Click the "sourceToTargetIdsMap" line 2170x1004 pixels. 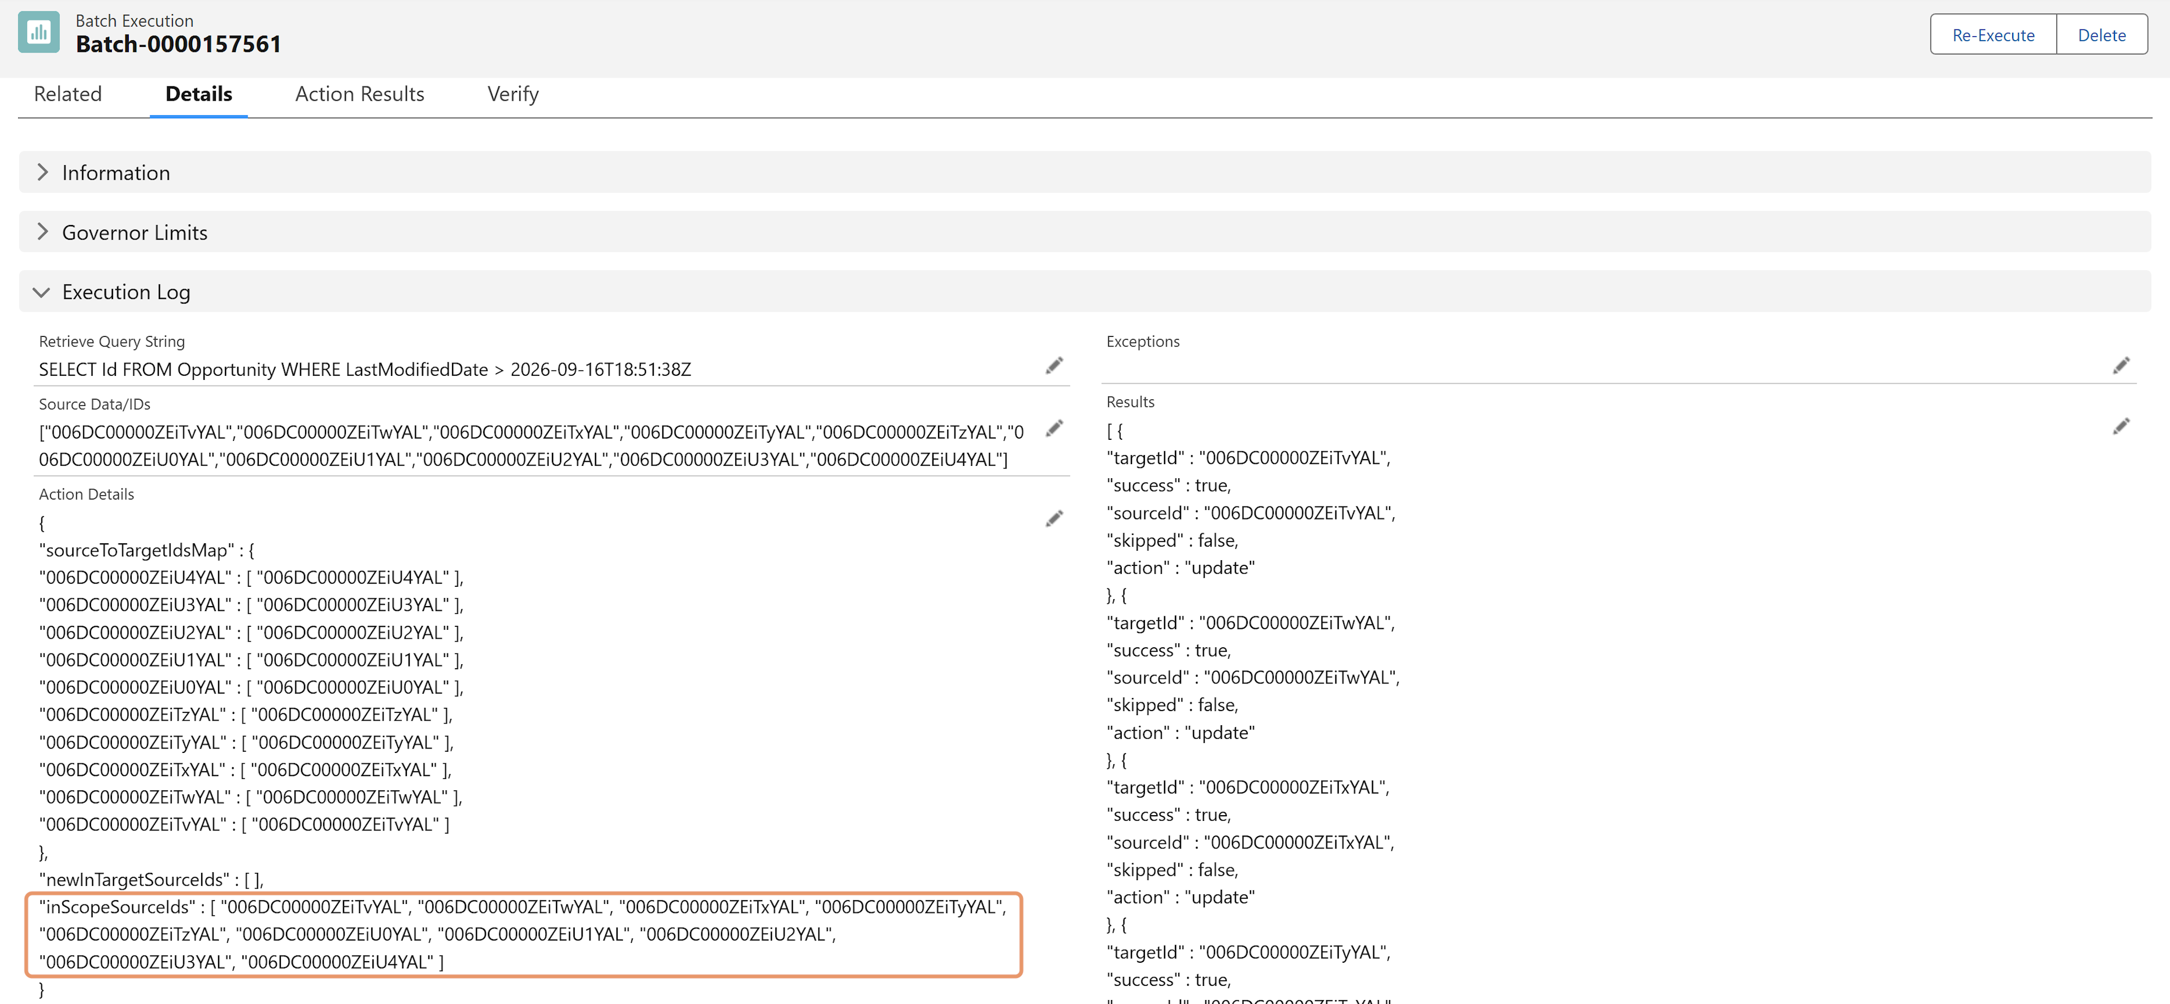coord(146,551)
